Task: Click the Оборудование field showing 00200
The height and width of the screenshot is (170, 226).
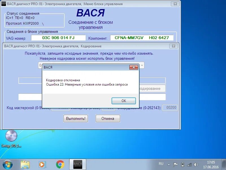Action: pyautogui.click(x=170, y=108)
